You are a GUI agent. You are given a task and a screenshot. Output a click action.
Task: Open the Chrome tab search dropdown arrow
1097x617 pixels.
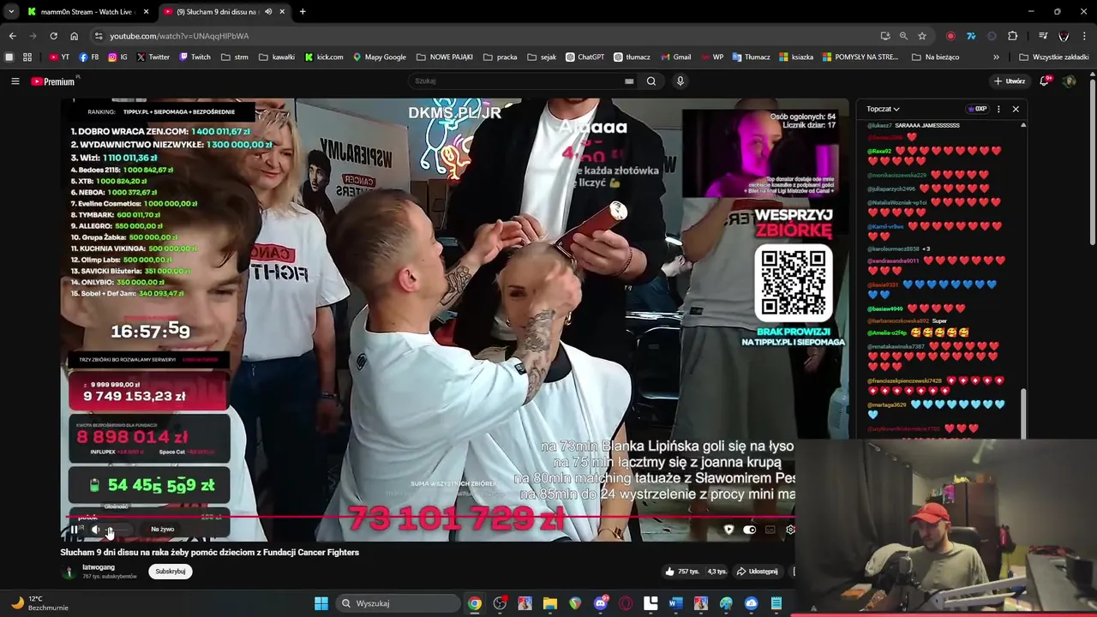tap(11, 12)
